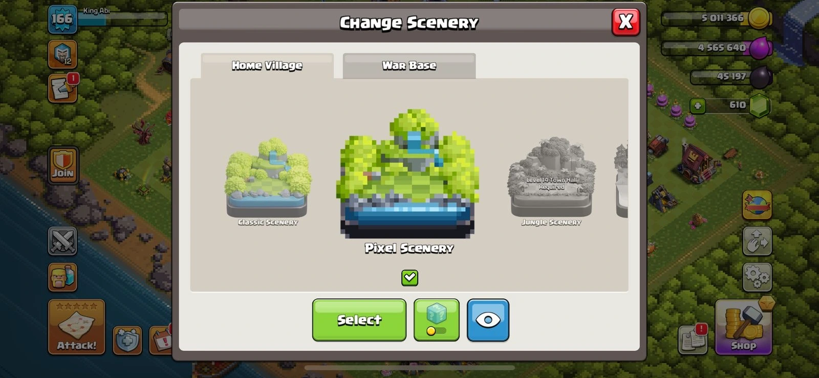This screenshot has height=378, width=819.
Task: Toggle the random scenery dice switch
Action: 437,320
